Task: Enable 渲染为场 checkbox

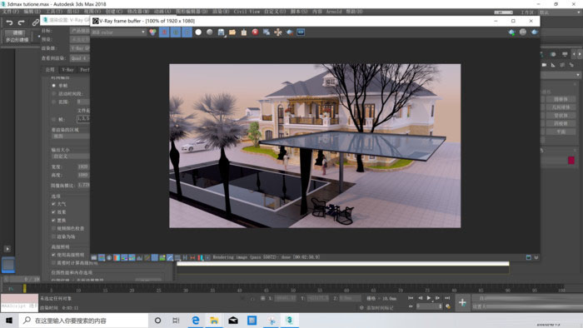Action: (53, 236)
